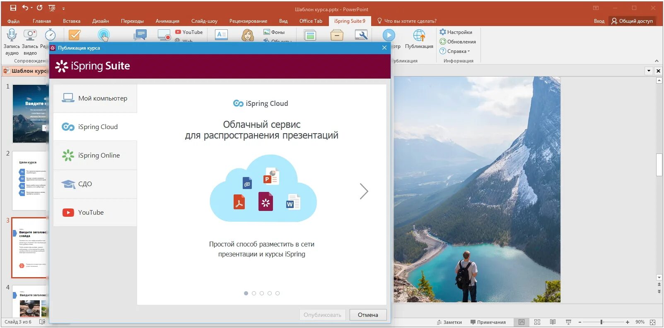Insert YouTube video from the ribbon

pyautogui.click(x=189, y=32)
